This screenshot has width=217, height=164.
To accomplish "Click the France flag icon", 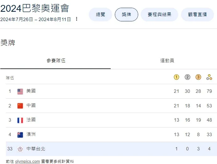I will tap(20, 120).
